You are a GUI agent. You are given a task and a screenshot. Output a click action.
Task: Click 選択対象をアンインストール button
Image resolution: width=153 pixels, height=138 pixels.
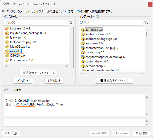39,73
